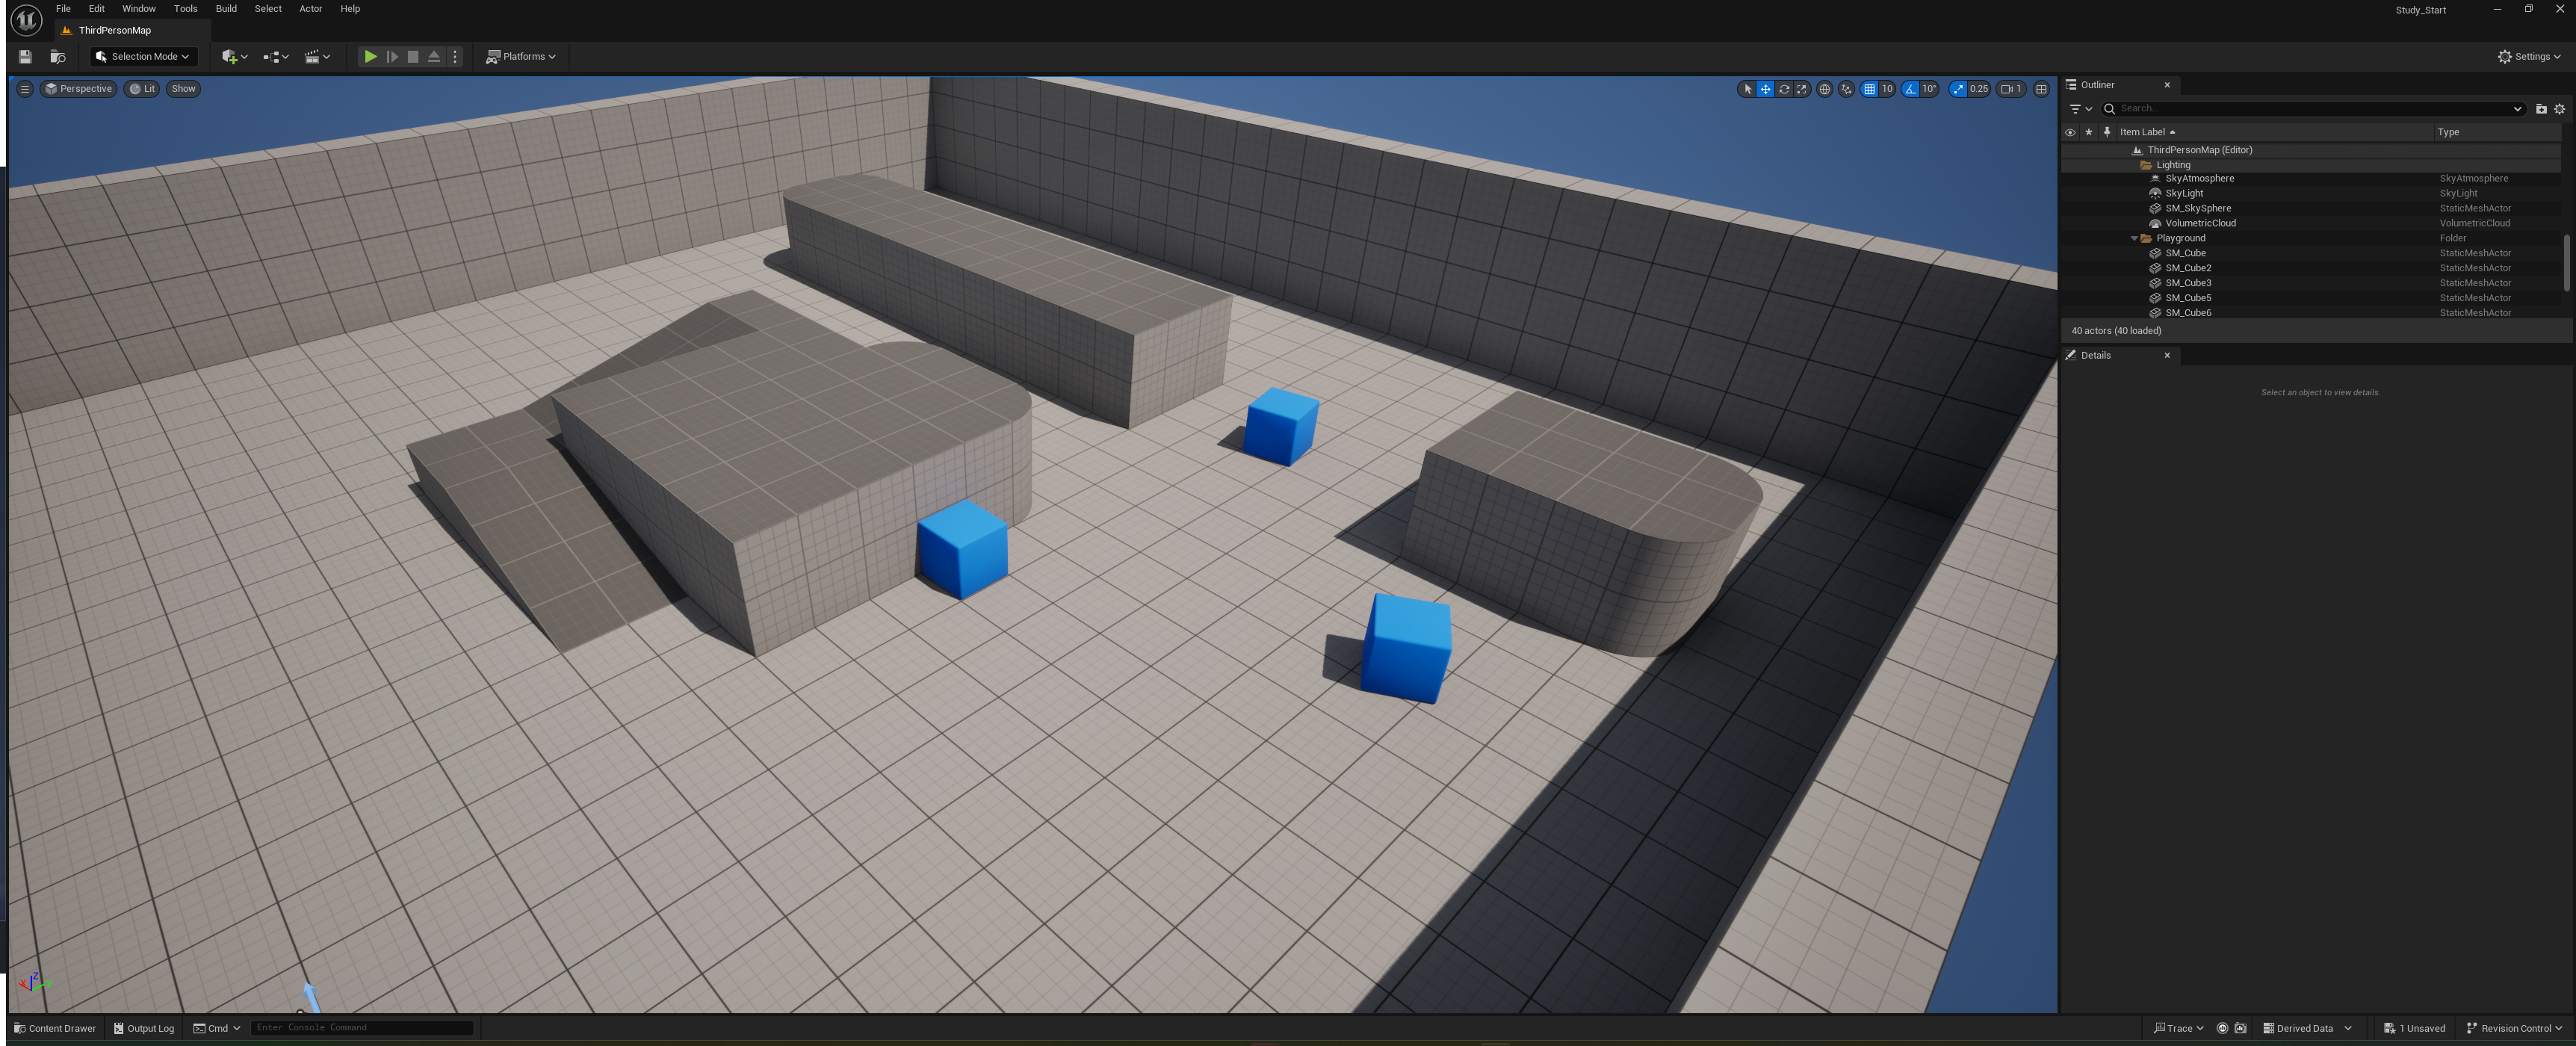Toggle grid snapping icon
2576x1046 pixels.
[1869, 89]
